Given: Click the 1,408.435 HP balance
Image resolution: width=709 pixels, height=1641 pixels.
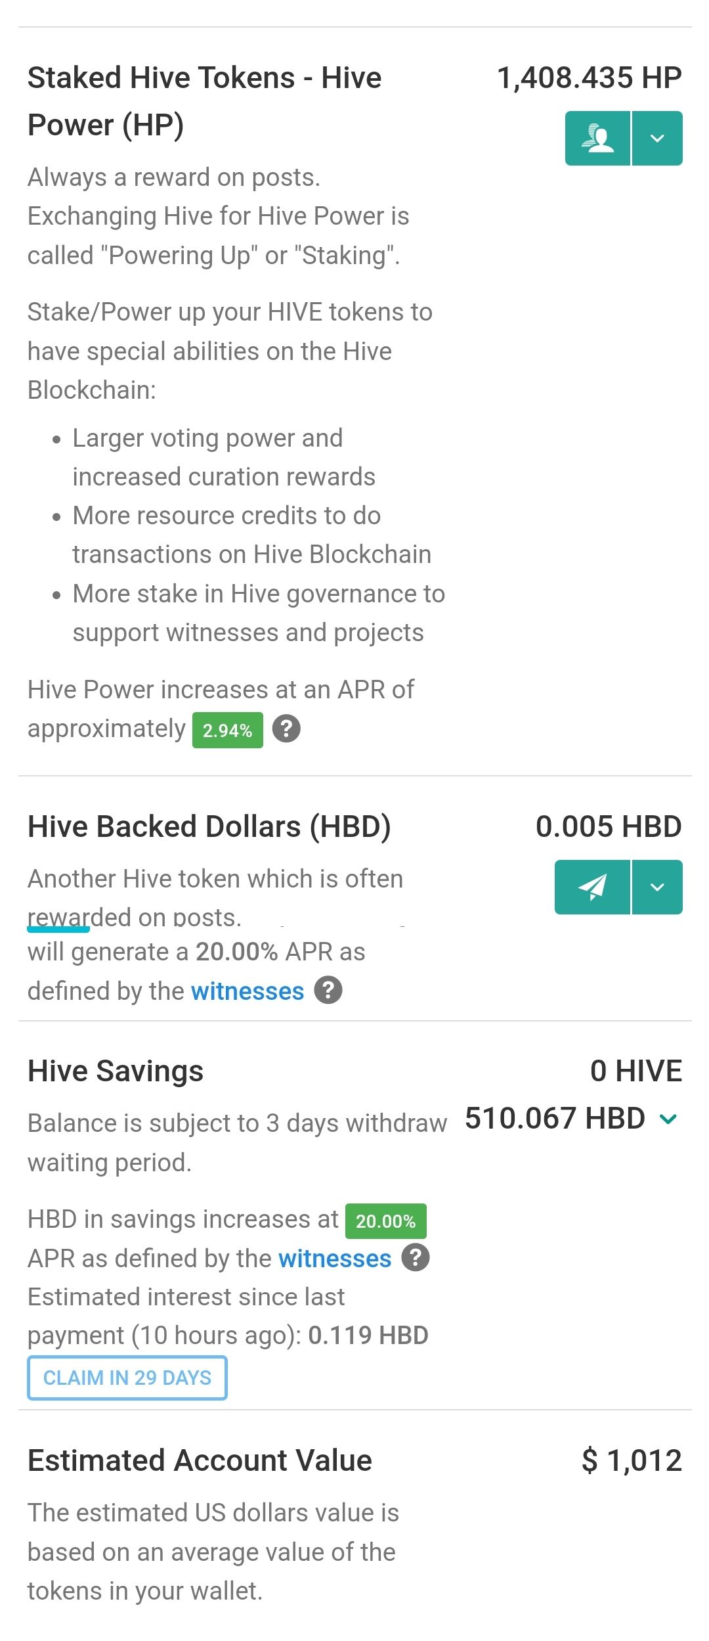Looking at the screenshot, I should click(x=590, y=78).
